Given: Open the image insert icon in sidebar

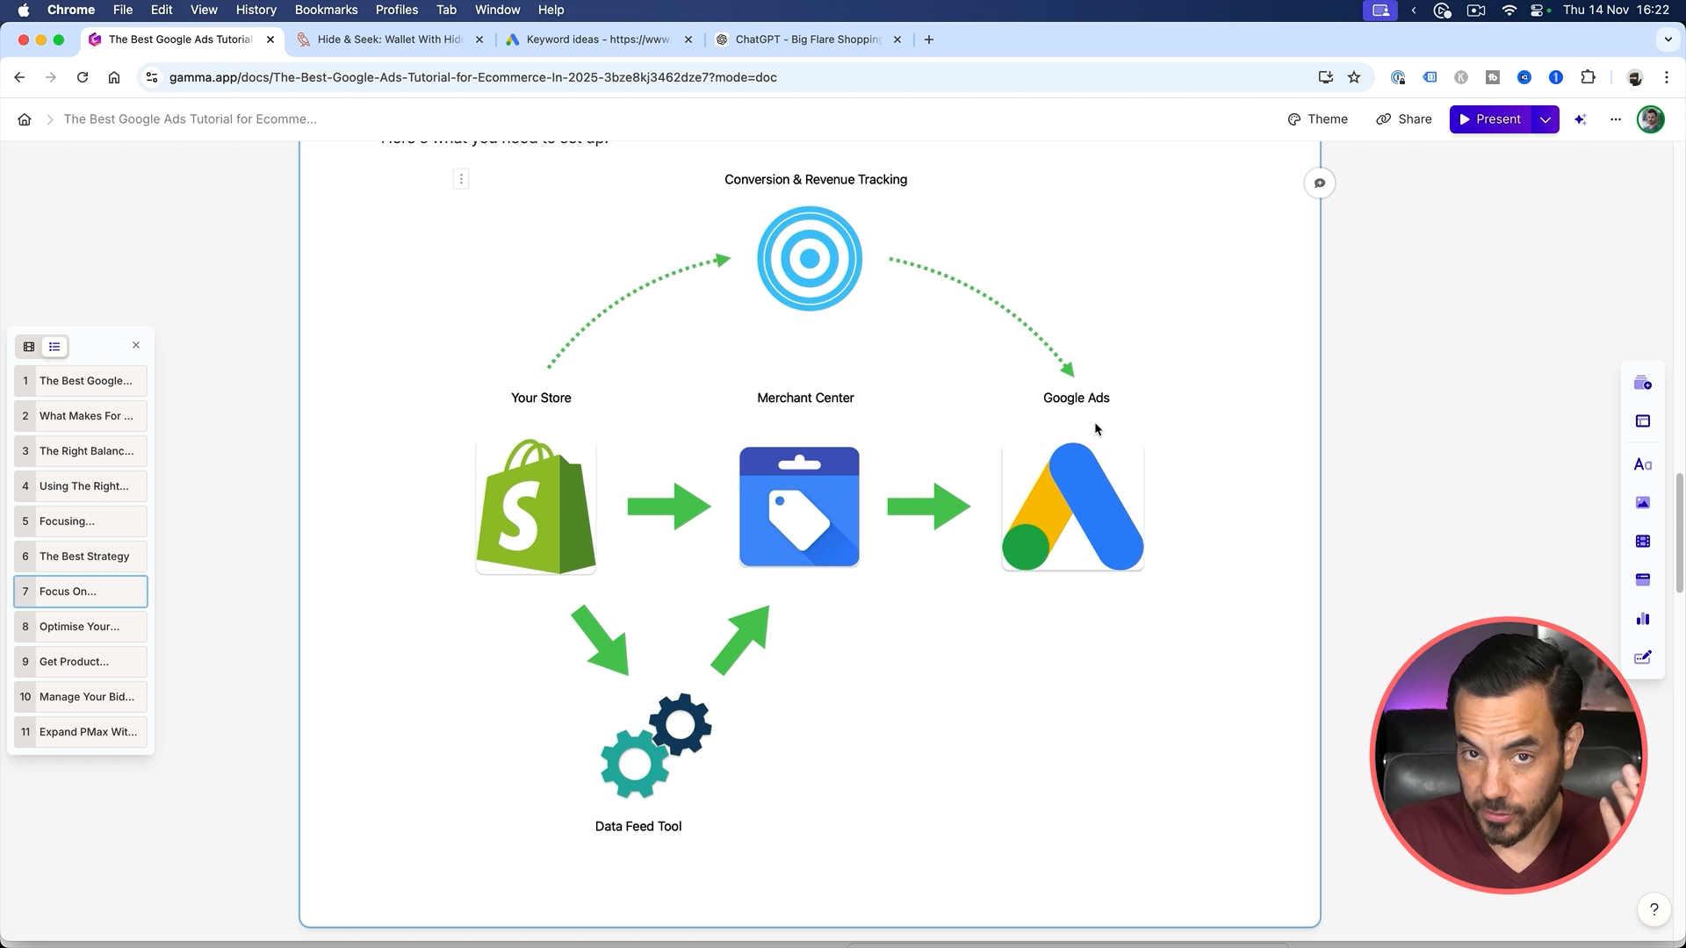Looking at the screenshot, I should point(1642,503).
